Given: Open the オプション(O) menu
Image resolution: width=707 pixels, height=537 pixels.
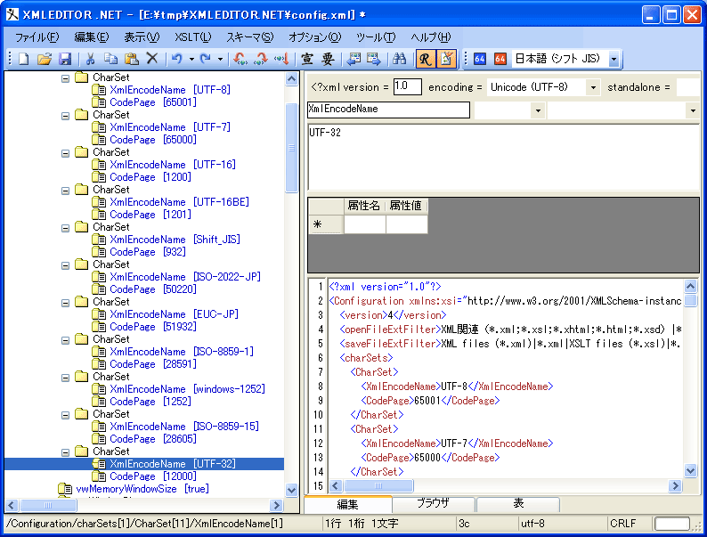Looking at the screenshot, I should 314,37.
